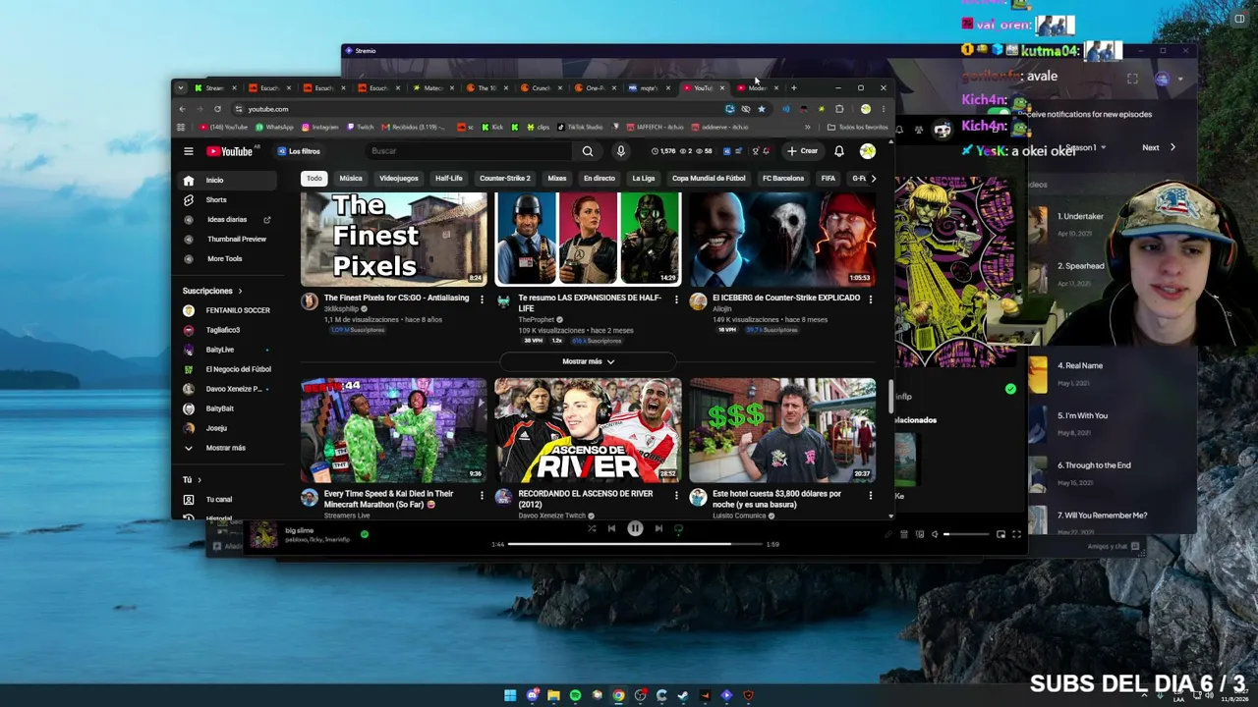The height and width of the screenshot is (707, 1258).
Task: Open video options for The Finest Pixels
Action: point(482,299)
